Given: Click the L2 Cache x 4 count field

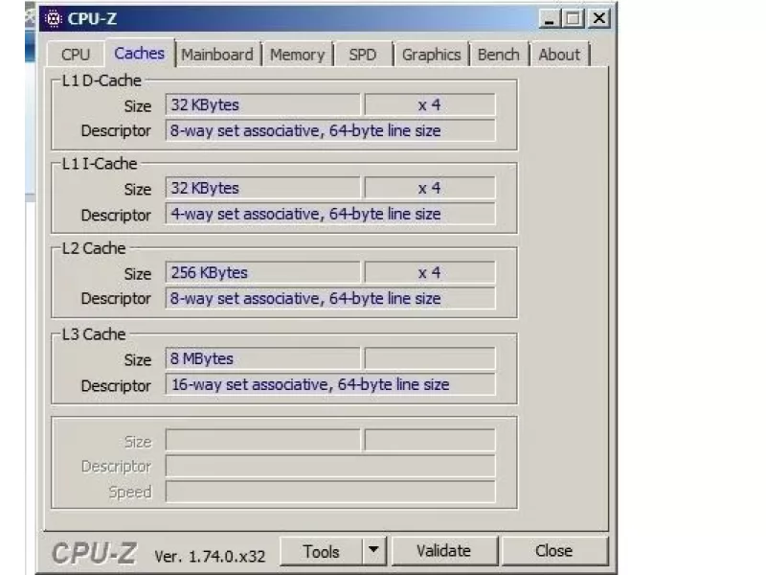Looking at the screenshot, I should [x=430, y=272].
